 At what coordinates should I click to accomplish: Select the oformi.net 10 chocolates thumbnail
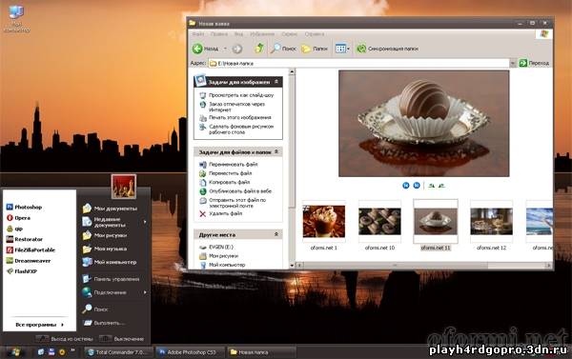[x=379, y=222]
